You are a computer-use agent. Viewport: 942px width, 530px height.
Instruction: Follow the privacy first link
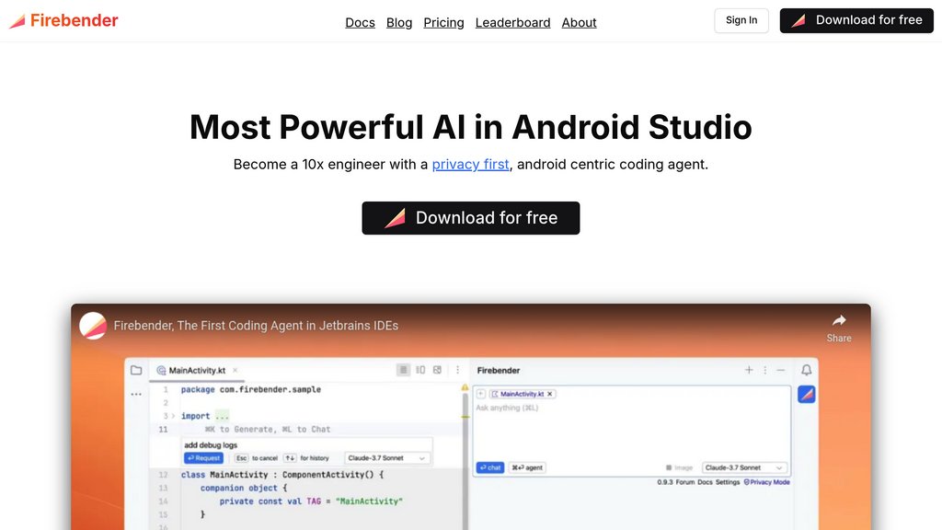pos(470,165)
